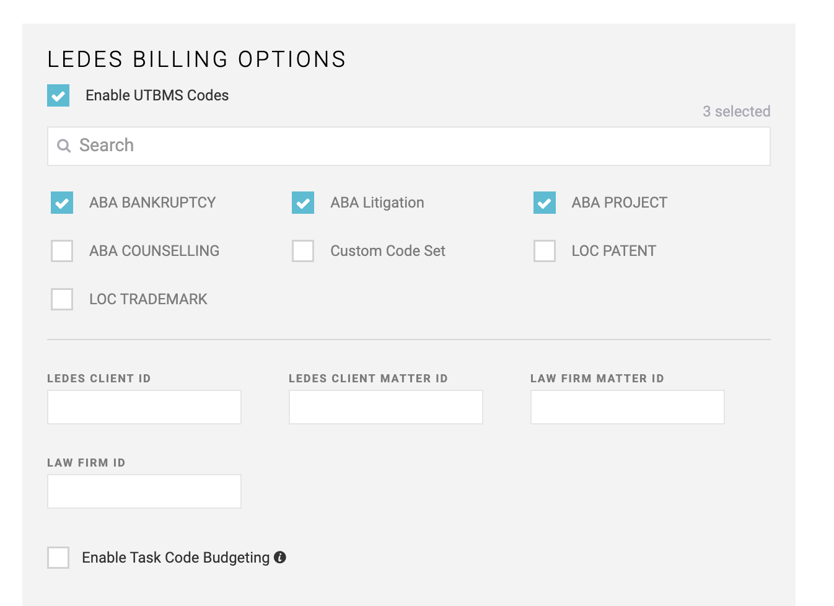
Task: Check the Custom Code Set option
Action: click(x=302, y=251)
